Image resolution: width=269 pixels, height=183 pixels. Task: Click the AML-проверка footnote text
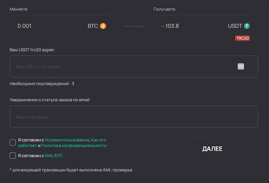coord(71,170)
